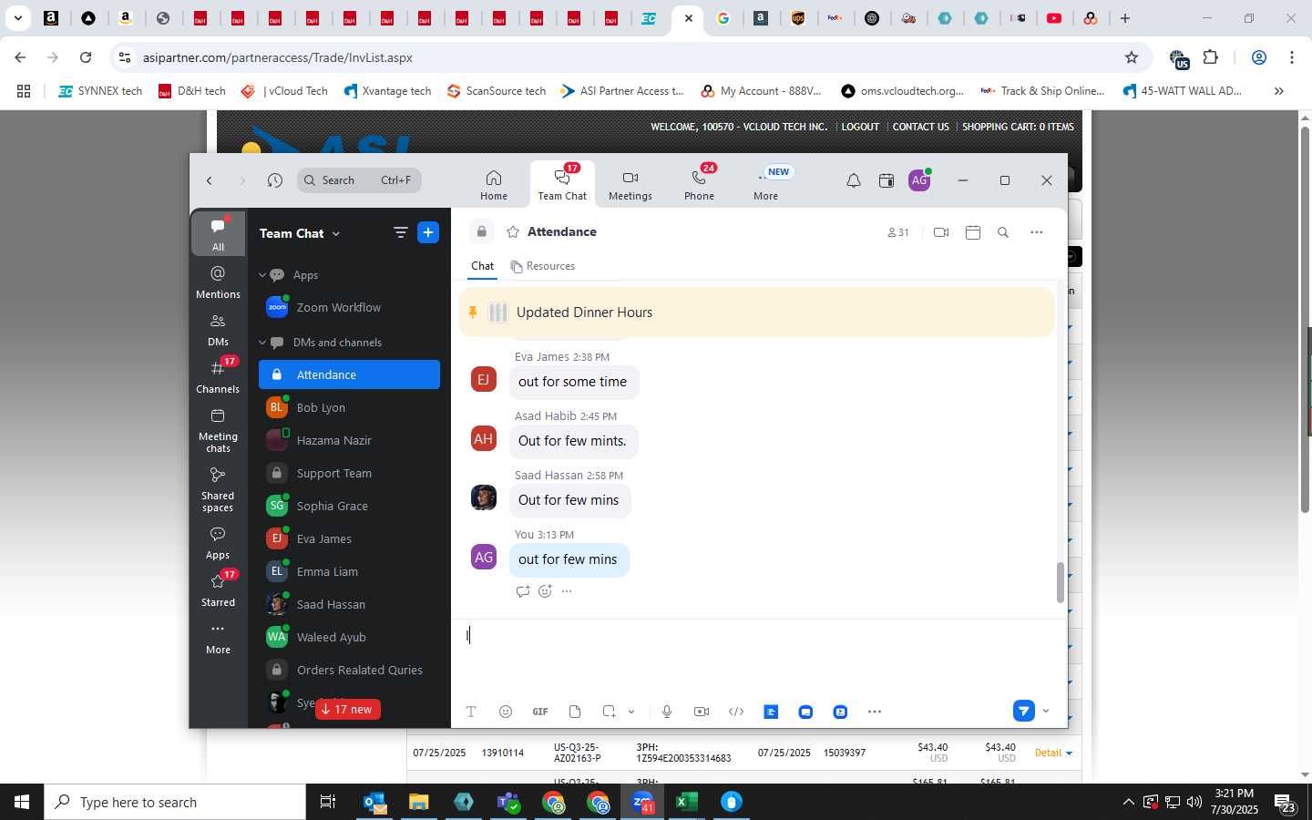The width and height of the screenshot is (1312, 820).
Task: Click the message input box
Action: pyautogui.click(x=758, y=658)
